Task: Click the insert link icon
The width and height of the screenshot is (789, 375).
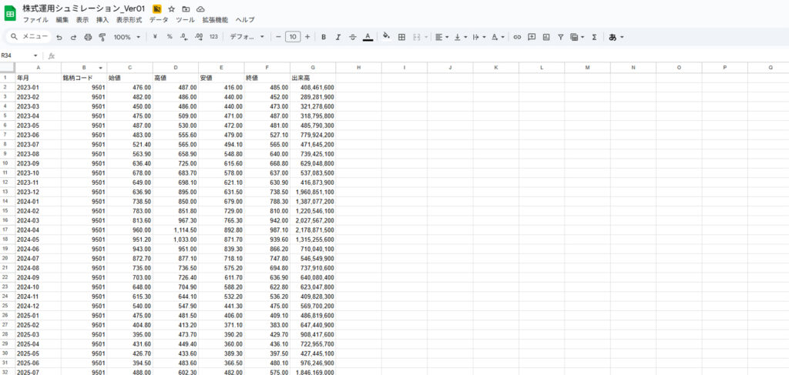Action: pos(517,37)
